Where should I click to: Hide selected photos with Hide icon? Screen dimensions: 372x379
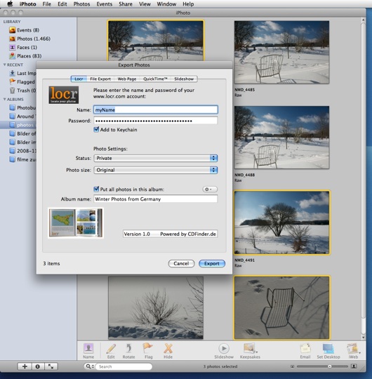click(x=168, y=349)
